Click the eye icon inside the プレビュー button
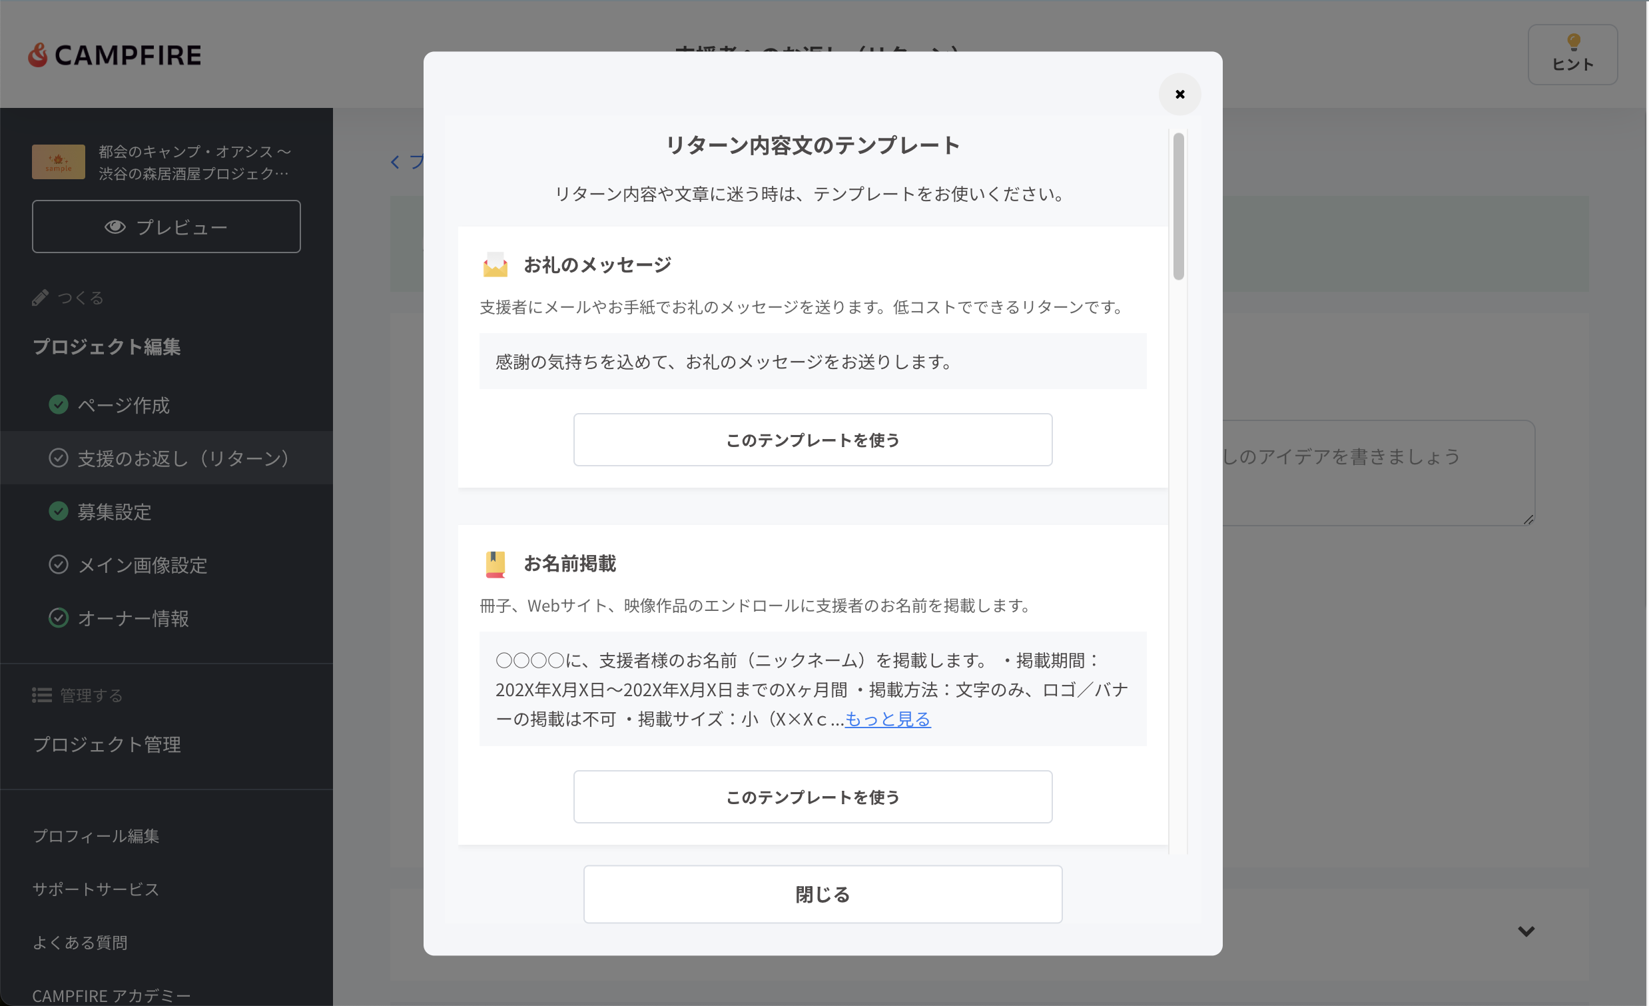Screen dimensions: 1649x1006 click(115, 227)
